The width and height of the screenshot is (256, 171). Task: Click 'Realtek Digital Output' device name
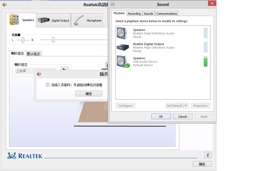pos(149,44)
